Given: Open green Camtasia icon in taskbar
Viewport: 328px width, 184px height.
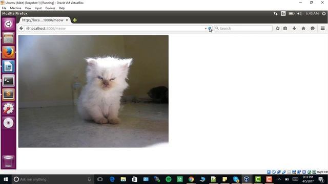Looking at the screenshot, I should coord(258,179).
